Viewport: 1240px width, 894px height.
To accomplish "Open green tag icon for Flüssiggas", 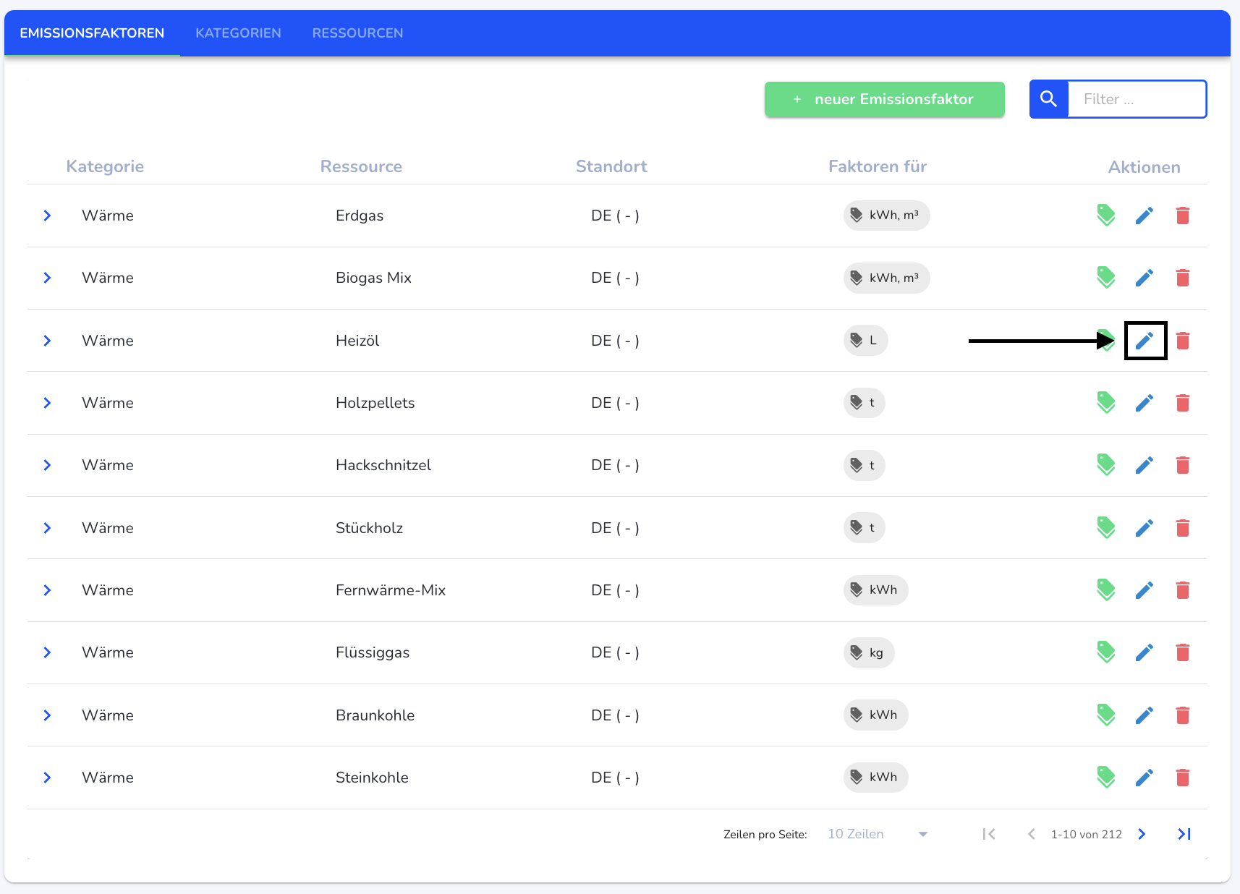I will (1106, 652).
